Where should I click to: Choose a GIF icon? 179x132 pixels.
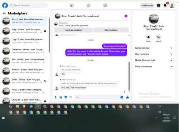click(71, 97)
